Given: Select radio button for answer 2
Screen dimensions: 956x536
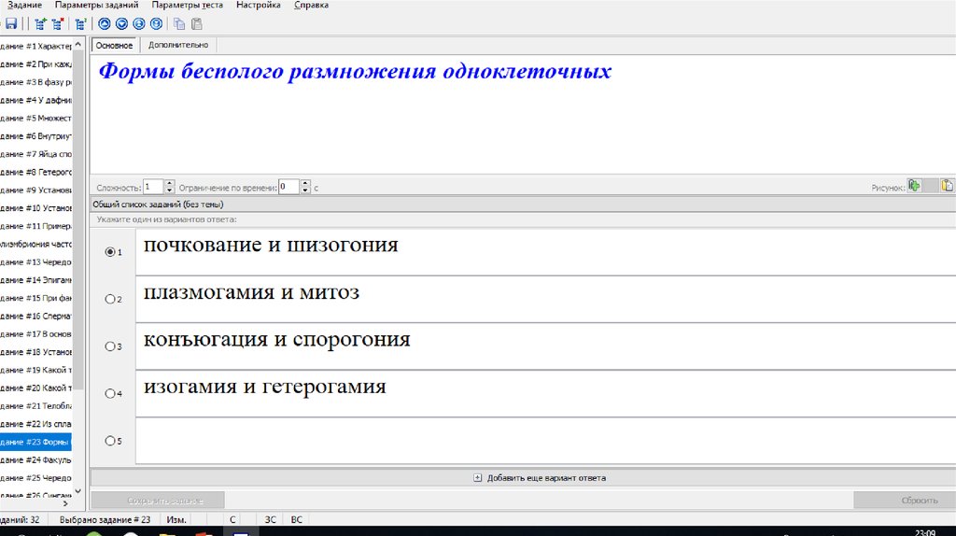Looking at the screenshot, I should (111, 299).
